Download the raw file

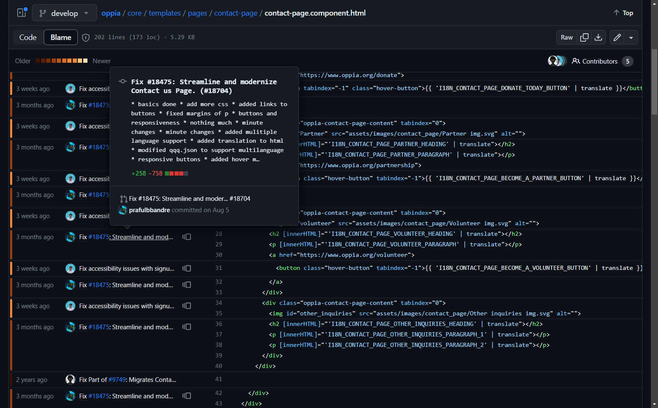pyautogui.click(x=598, y=37)
